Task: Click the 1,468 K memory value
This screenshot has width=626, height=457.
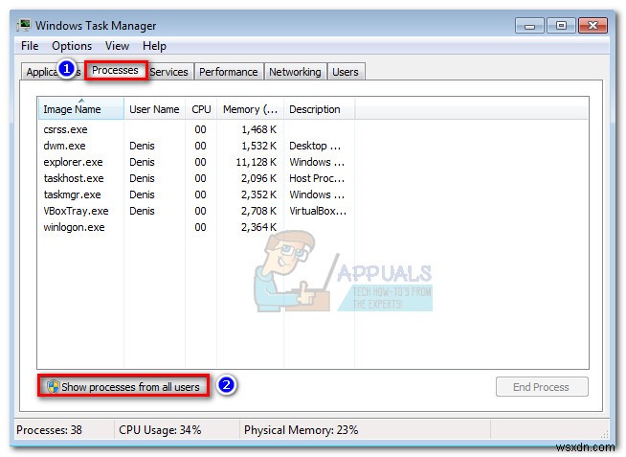Action: pyautogui.click(x=259, y=129)
